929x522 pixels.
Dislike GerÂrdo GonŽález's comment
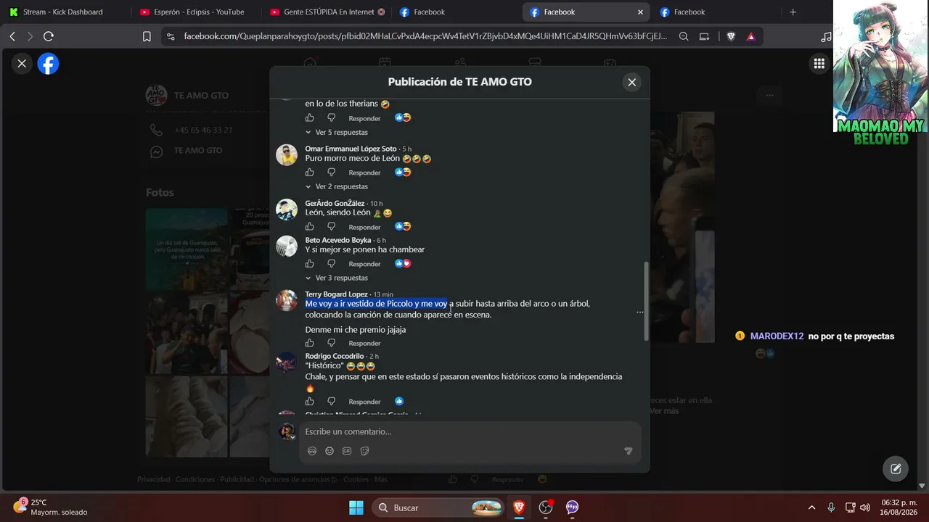[x=331, y=227]
